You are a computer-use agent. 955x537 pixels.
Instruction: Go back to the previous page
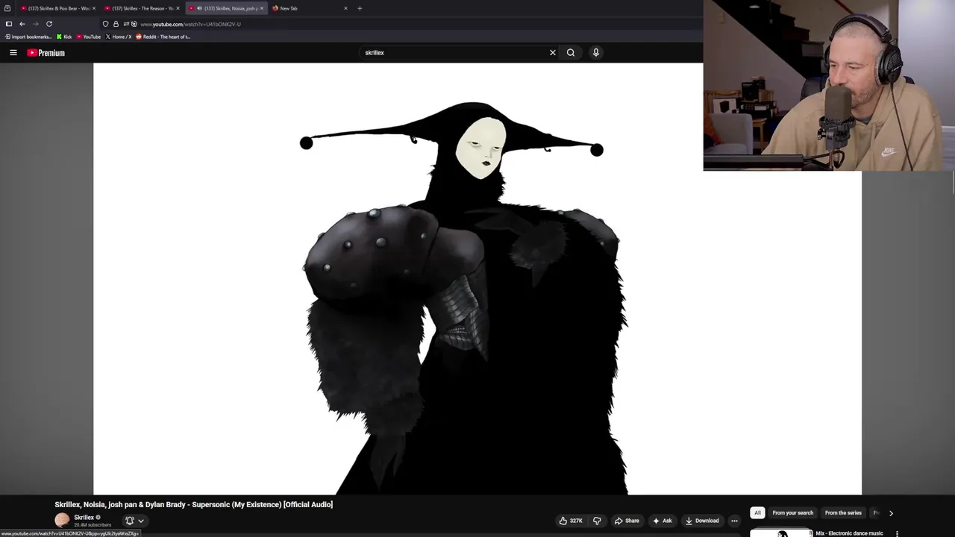coord(22,24)
